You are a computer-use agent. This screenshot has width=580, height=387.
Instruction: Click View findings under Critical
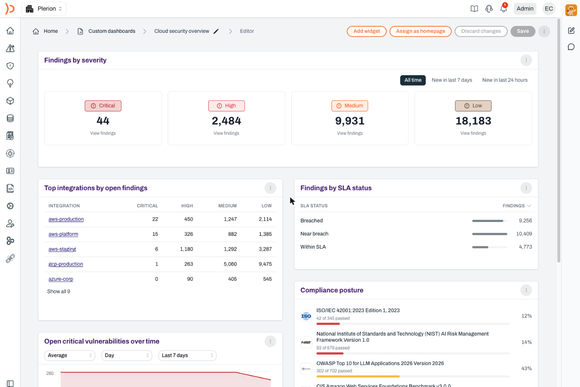pos(103,133)
